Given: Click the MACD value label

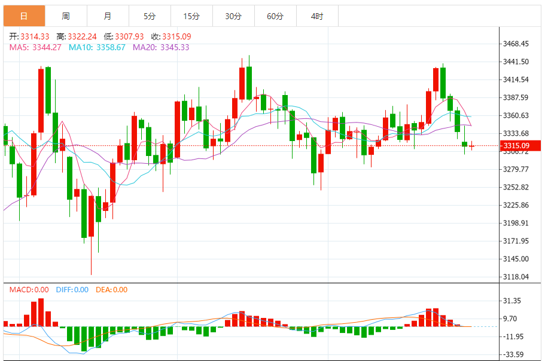Looking at the screenshot, I should 29,289.
